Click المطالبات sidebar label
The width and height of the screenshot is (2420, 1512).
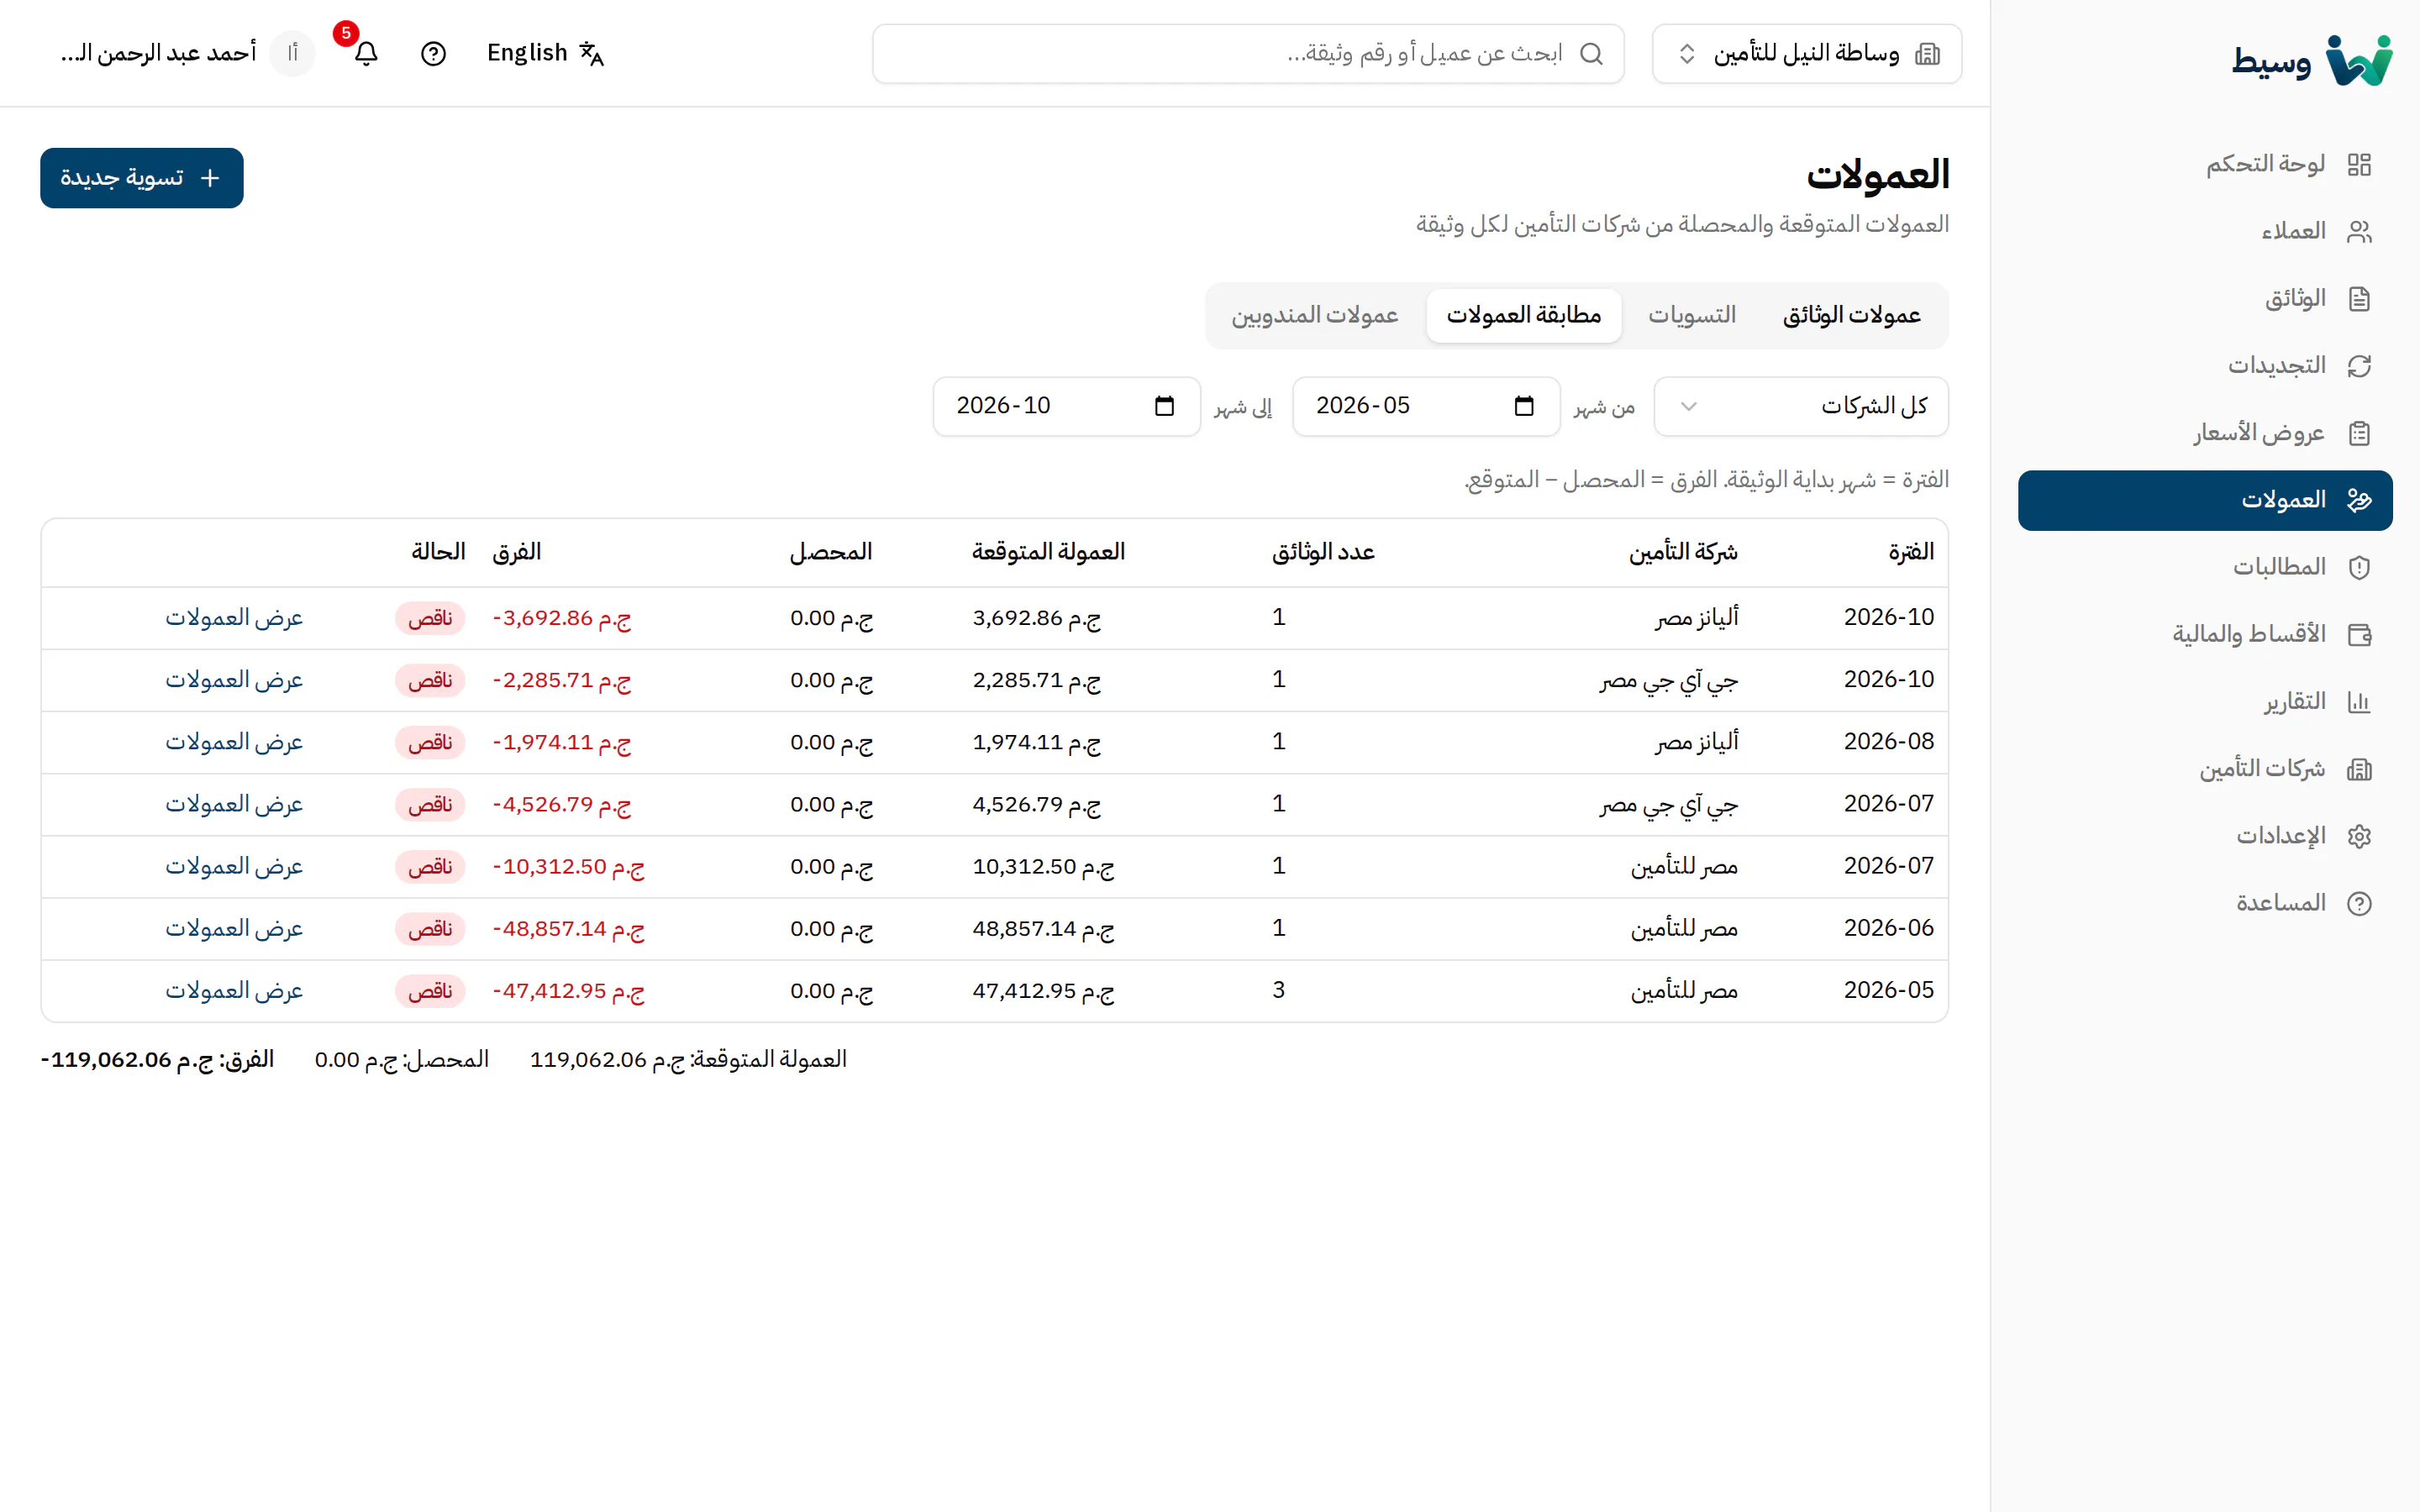2279,567
